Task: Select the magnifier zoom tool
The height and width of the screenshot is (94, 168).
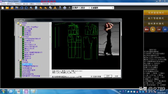Action: click(31, 8)
